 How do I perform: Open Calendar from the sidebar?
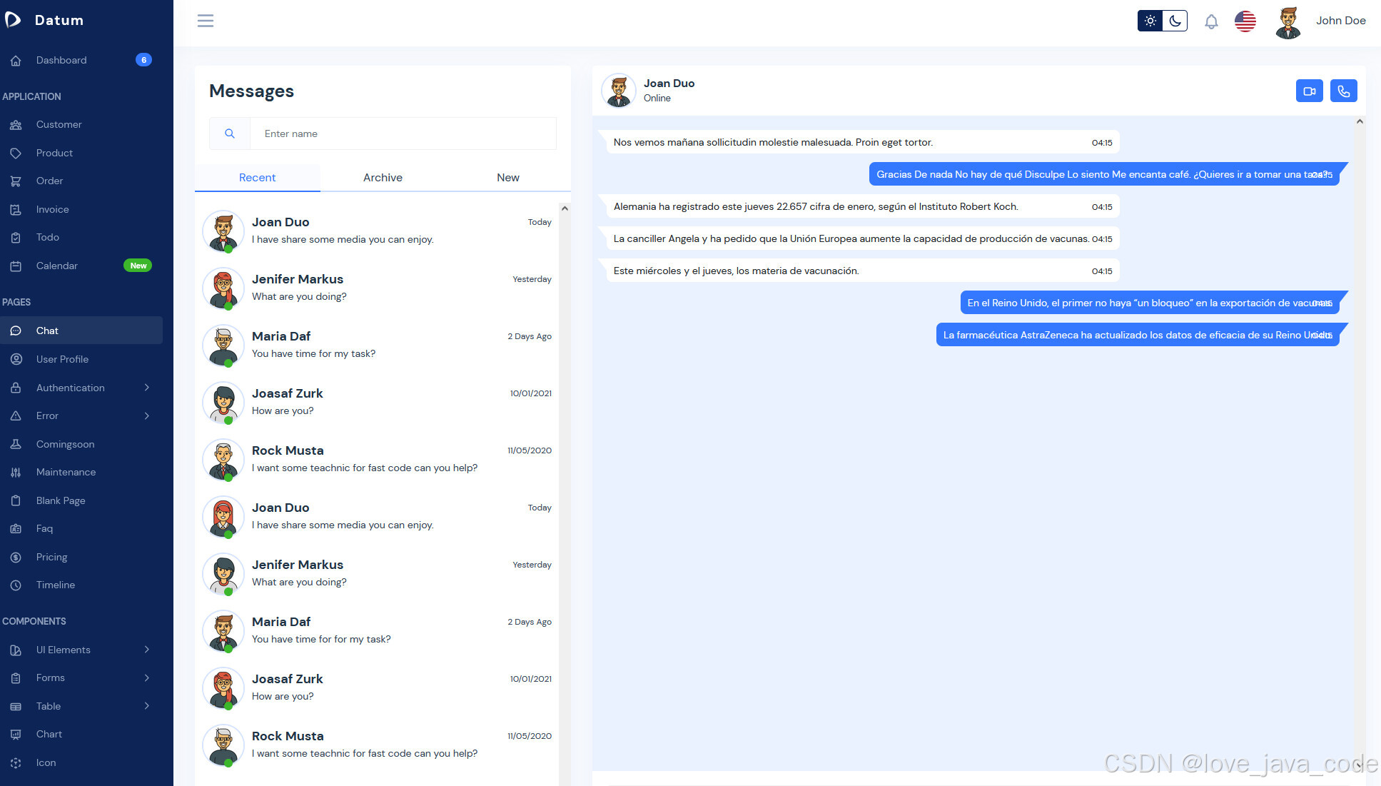click(57, 266)
